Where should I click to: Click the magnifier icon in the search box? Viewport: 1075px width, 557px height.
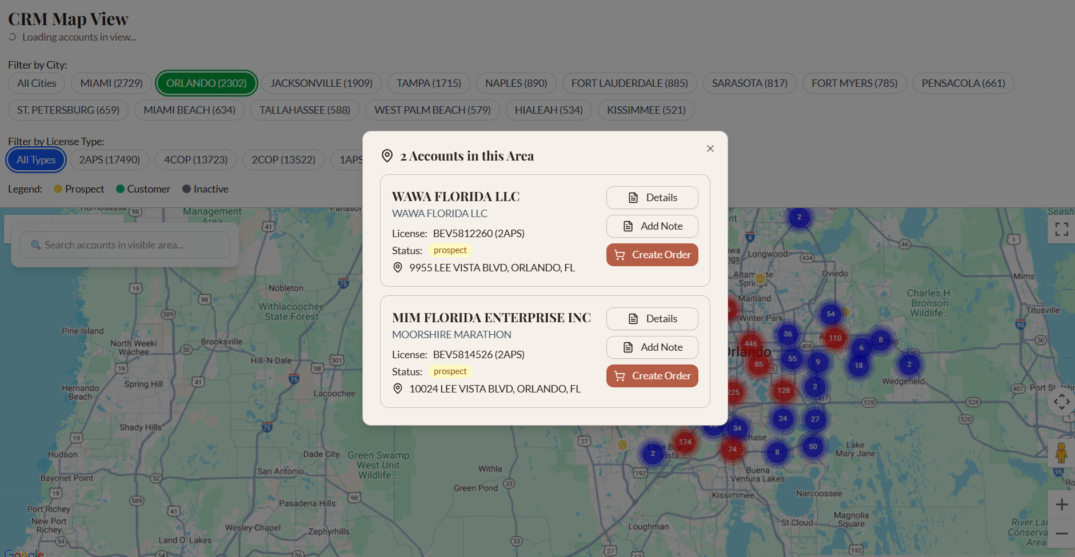36,245
